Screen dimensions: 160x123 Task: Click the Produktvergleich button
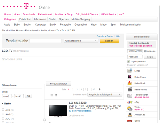pos(59,84)
